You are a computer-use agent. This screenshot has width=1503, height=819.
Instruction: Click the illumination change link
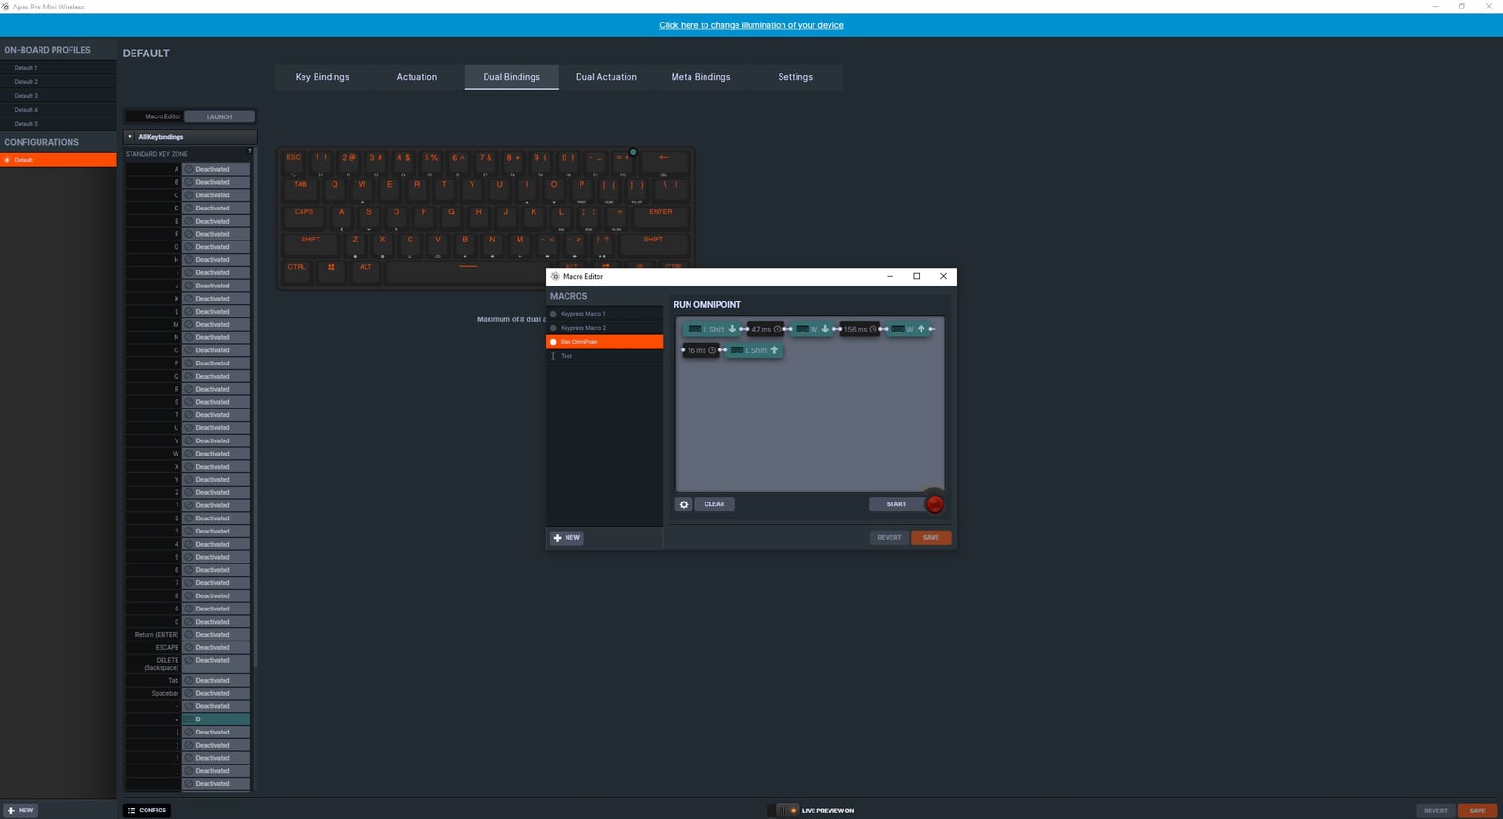coord(751,25)
